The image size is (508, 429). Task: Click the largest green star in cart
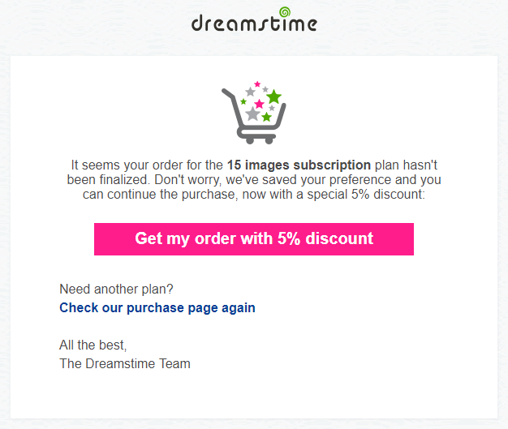pyautogui.click(x=273, y=97)
